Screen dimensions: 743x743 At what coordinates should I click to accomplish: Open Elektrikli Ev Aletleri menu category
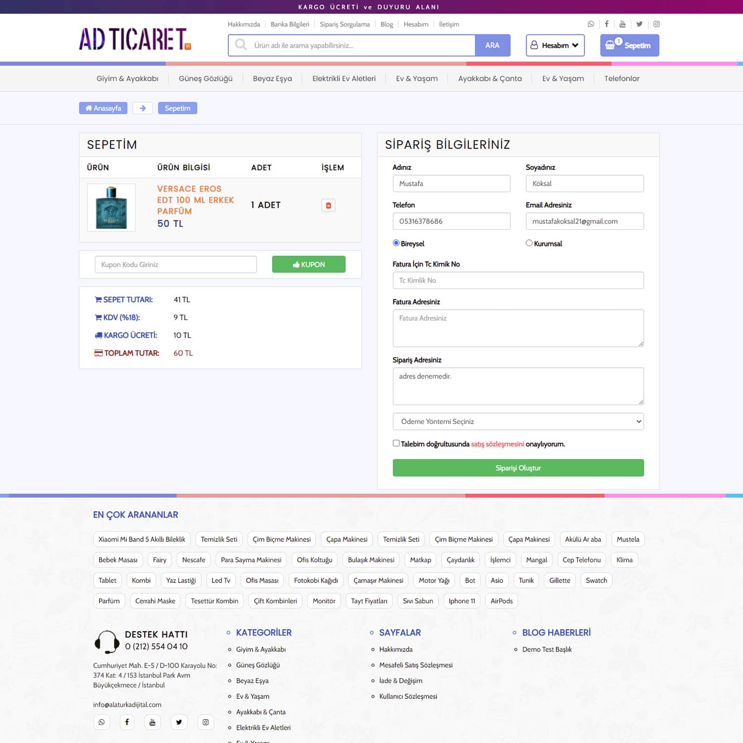(x=344, y=78)
